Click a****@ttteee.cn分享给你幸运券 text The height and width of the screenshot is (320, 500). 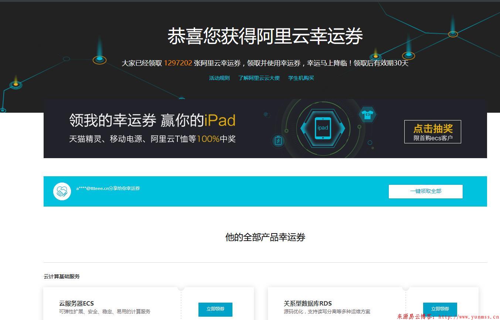(x=108, y=188)
